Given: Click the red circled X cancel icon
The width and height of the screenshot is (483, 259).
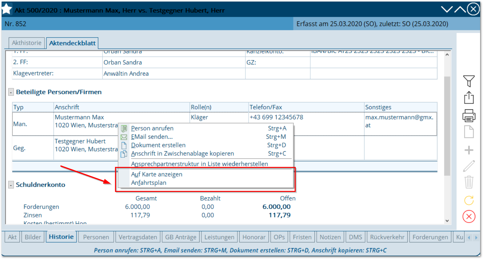Looking at the screenshot, I should point(469,216).
